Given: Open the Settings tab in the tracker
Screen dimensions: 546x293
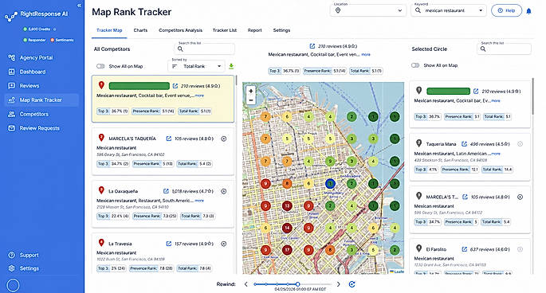Looking at the screenshot, I should (281, 30).
